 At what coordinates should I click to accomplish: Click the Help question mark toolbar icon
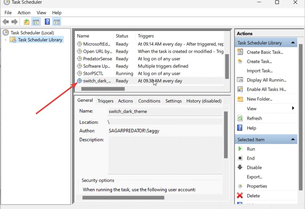[x=47, y=22]
